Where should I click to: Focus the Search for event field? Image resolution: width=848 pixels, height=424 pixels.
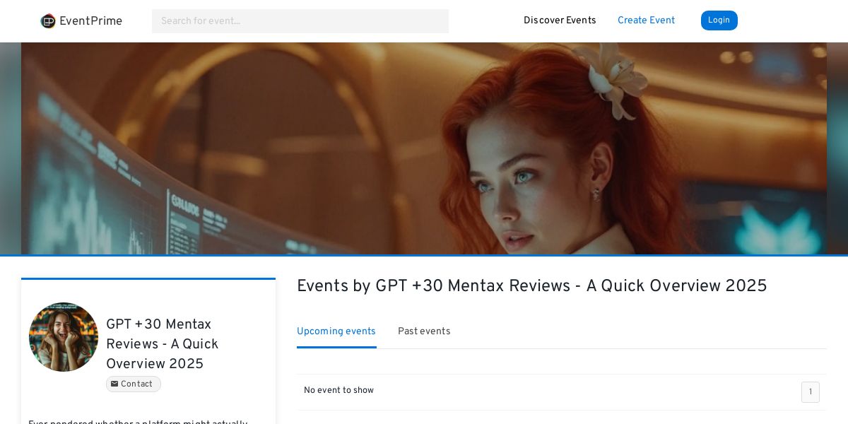(300, 21)
